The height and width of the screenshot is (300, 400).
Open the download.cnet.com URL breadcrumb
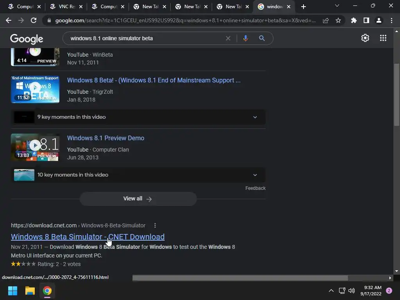(x=78, y=225)
